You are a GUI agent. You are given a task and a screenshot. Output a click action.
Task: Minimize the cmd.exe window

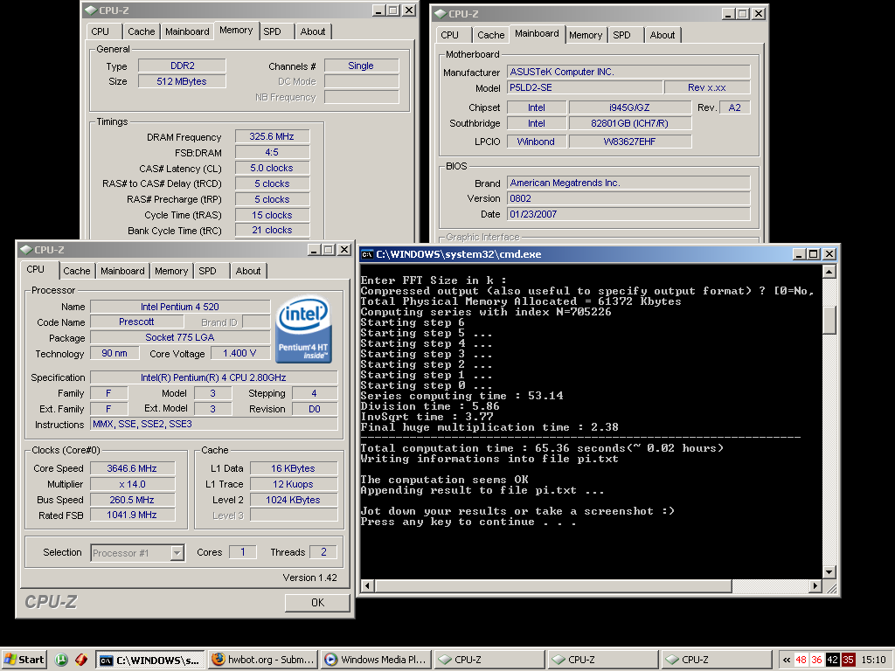coord(799,254)
